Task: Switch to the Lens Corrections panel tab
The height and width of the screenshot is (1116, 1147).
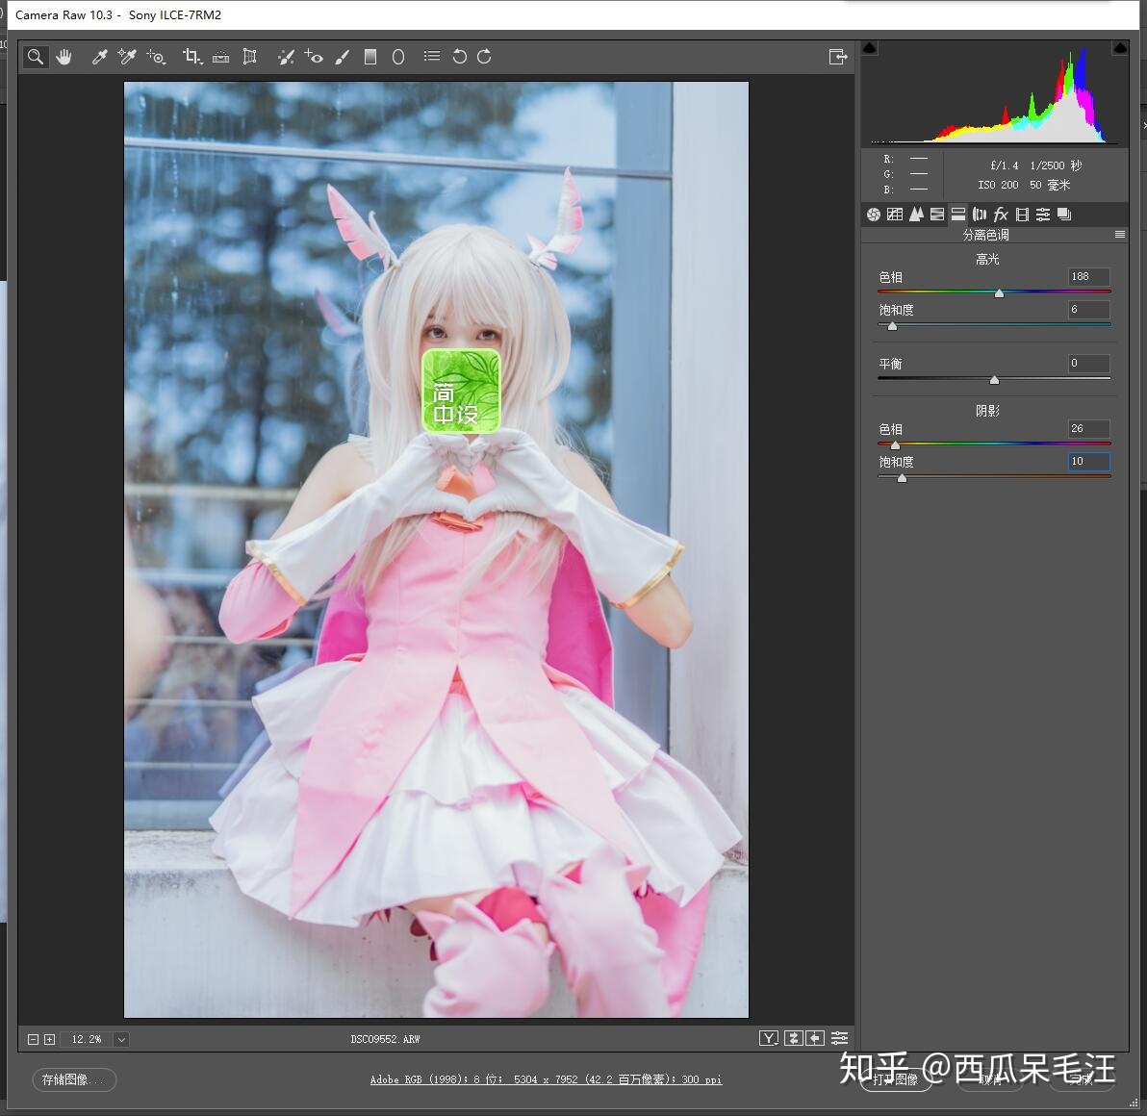Action: pos(980,215)
